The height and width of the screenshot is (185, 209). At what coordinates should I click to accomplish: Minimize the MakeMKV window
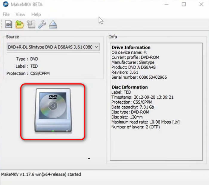(x=166, y=4)
